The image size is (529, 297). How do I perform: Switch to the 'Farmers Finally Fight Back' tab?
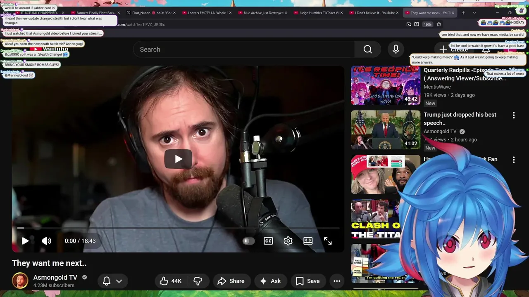[95, 13]
